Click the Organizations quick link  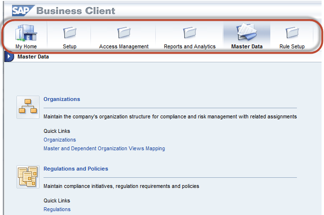pyautogui.click(x=59, y=140)
